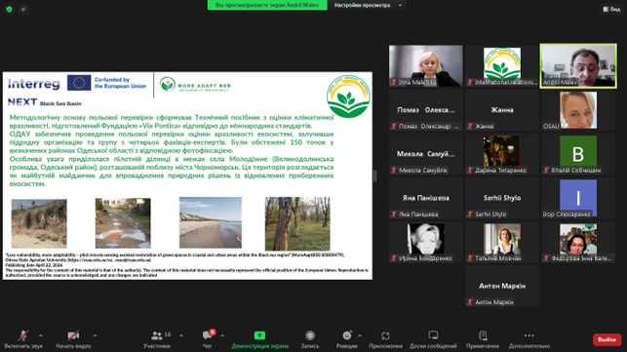Open the Настройки просмотра view options dropdown
Image resolution: width=627 pixels, height=352 pixels.
[x=368, y=5]
